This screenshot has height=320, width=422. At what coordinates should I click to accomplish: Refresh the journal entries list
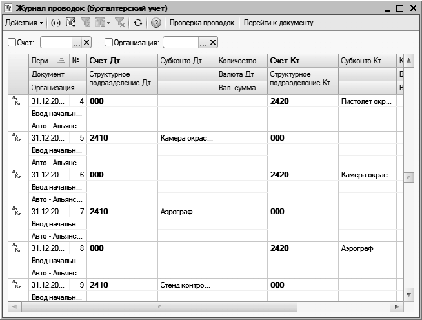point(138,23)
